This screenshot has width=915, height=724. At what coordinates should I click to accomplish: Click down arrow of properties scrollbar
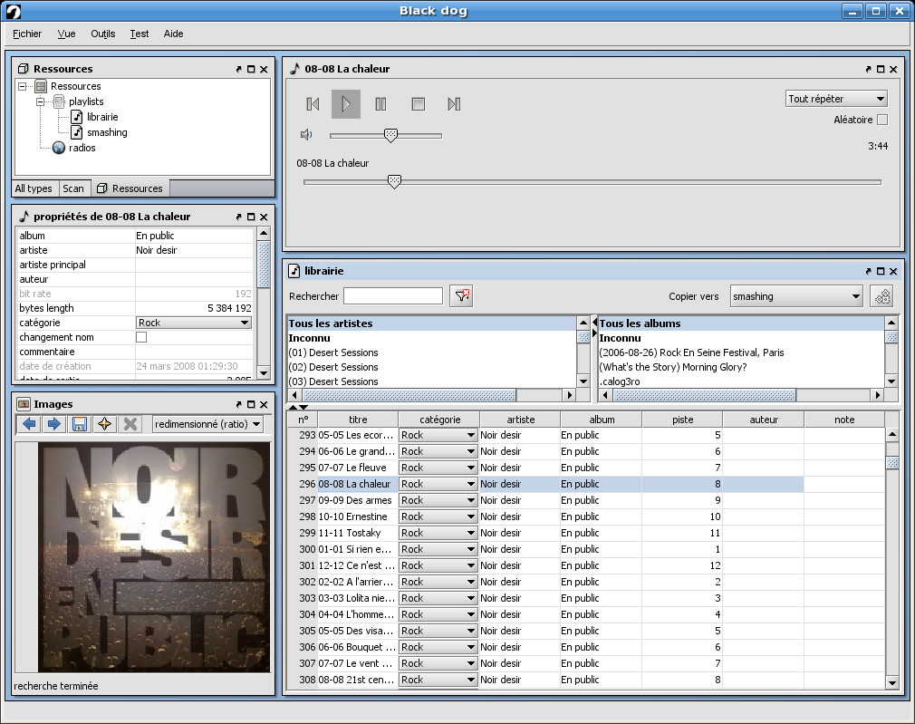(264, 373)
